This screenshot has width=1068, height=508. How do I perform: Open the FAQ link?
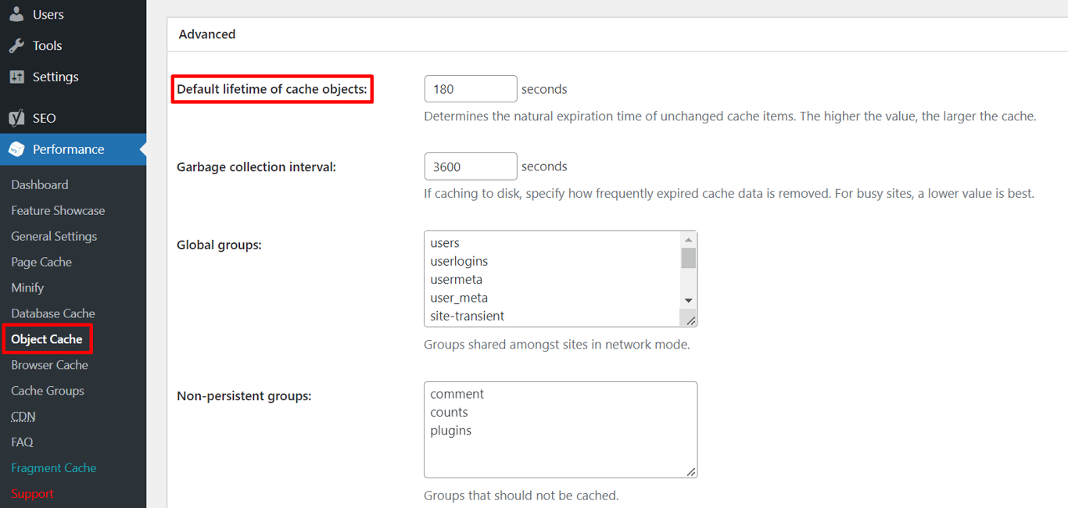[x=20, y=442]
